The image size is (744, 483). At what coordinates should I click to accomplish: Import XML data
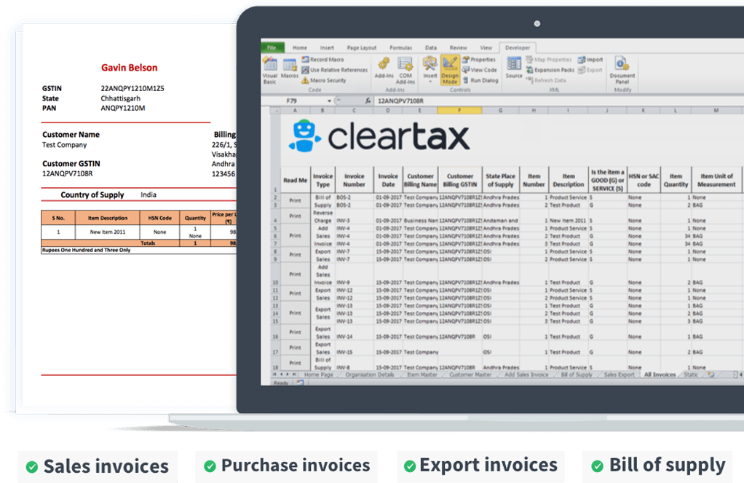click(590, 59)
